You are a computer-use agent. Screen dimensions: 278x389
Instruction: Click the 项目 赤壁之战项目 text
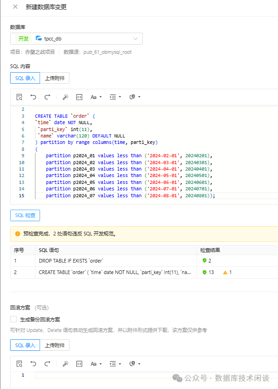click(x=32, y=52)
